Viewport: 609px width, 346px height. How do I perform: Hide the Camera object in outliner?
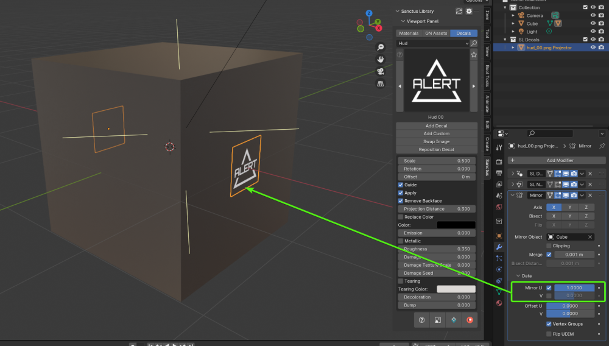click(x=593, y=15)
